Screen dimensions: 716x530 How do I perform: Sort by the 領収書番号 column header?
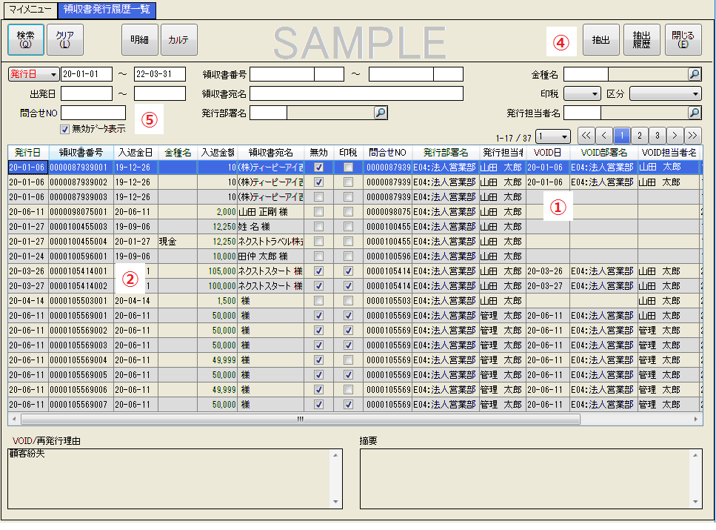coord(81,153)
